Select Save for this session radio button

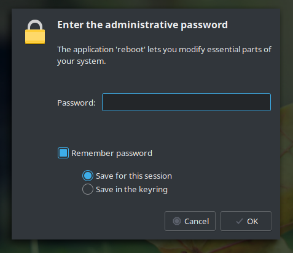pyautogui.click(x=88, y=176)
